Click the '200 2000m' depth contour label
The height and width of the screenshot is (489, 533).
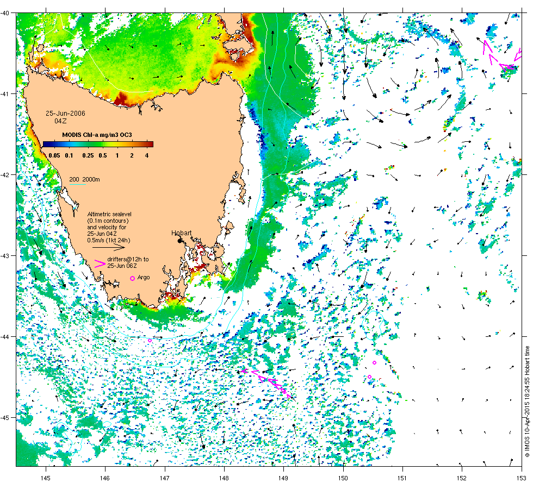(x=85, y=179)
